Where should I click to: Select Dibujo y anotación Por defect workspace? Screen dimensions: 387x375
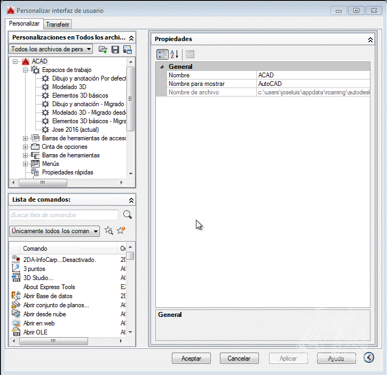tap(89, 78)
